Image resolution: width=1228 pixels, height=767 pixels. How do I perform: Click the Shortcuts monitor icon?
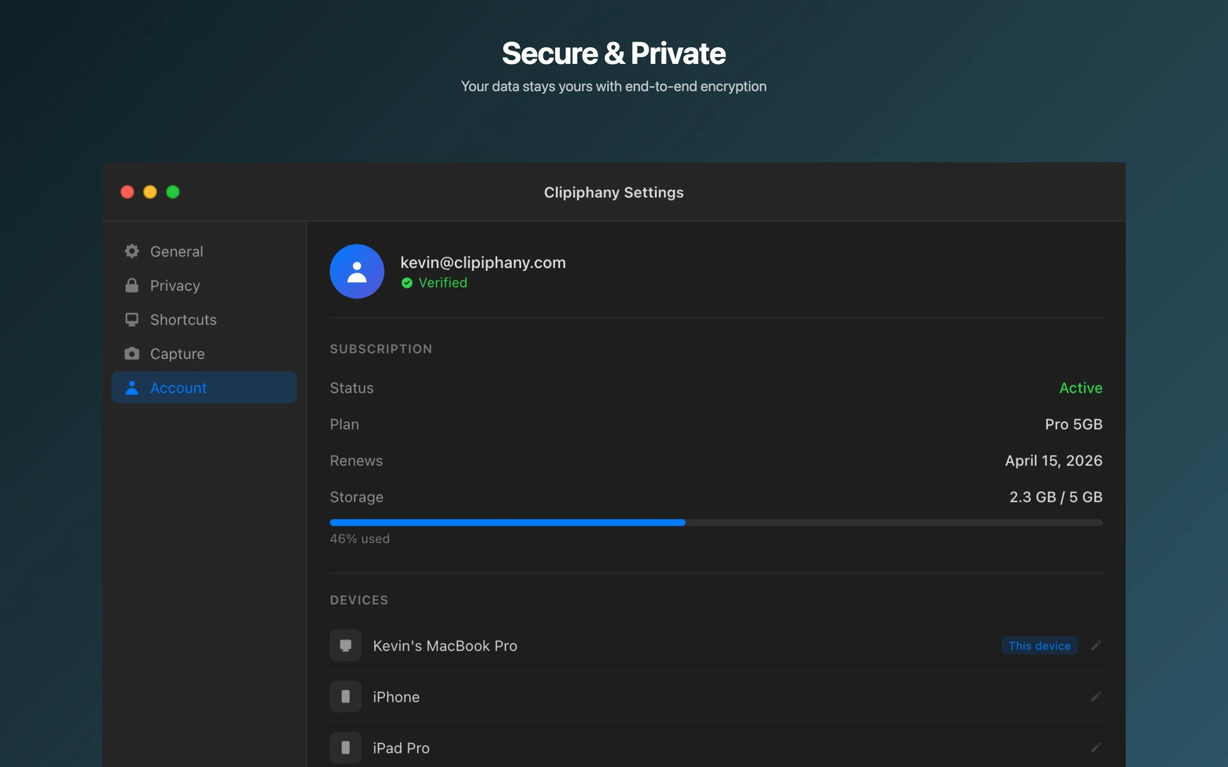(132, 320)
